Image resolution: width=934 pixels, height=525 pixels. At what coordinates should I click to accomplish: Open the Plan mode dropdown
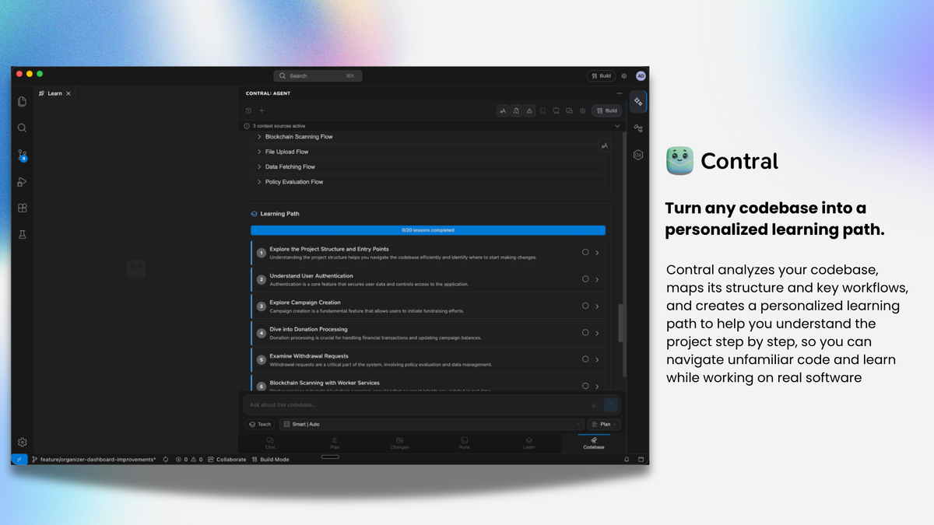[x=604, y=425]
